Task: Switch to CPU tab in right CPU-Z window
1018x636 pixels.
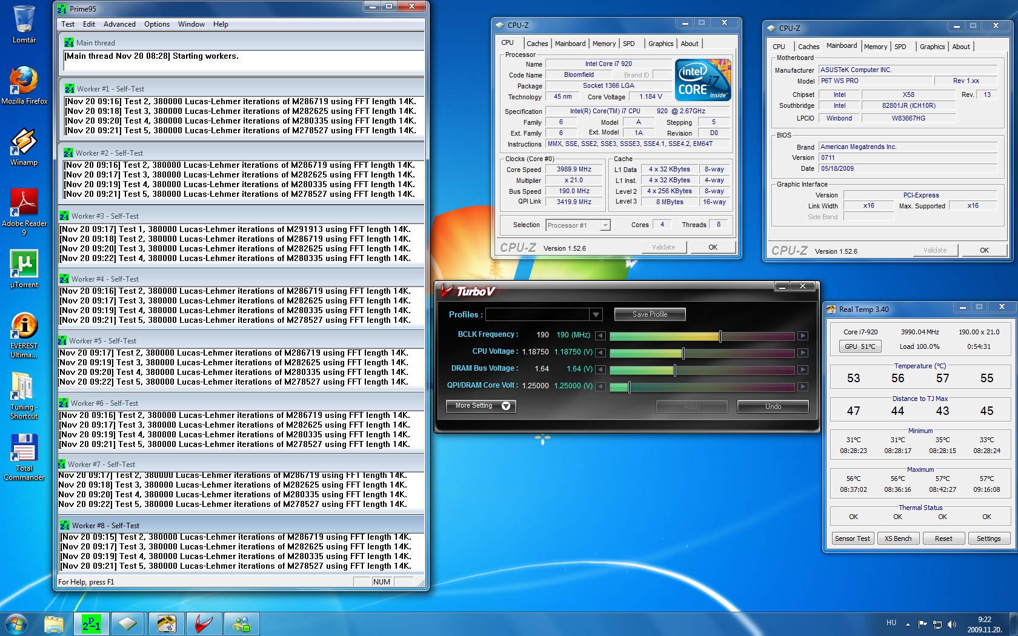Action: 779,47
